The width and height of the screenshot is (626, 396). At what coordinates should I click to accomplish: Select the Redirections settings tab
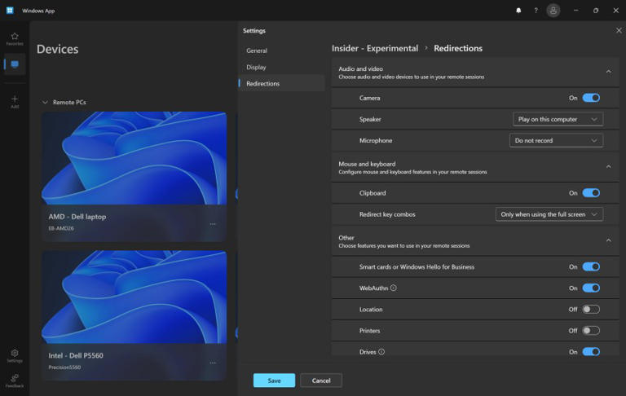[282, 83]
